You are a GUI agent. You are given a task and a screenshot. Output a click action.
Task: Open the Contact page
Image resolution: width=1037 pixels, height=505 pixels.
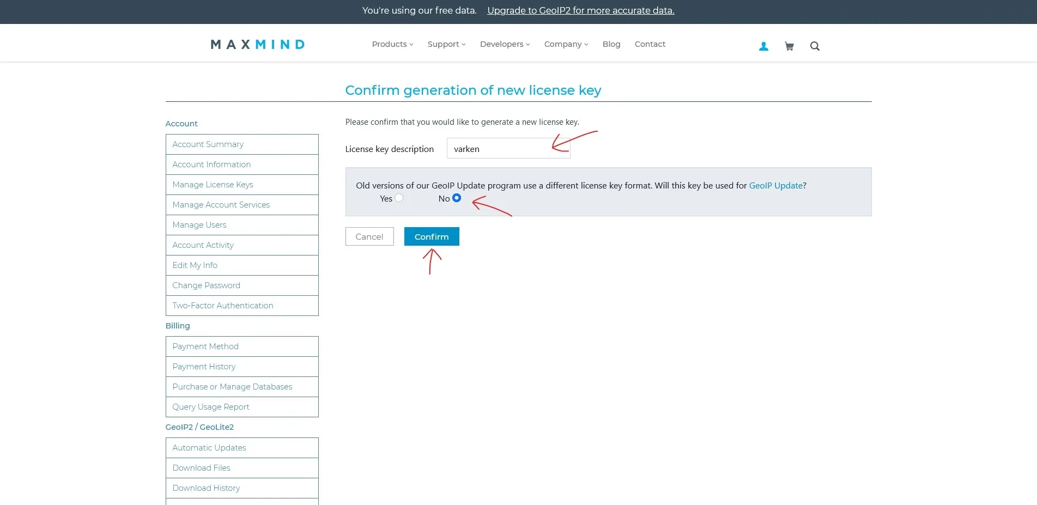click(650, 44)
